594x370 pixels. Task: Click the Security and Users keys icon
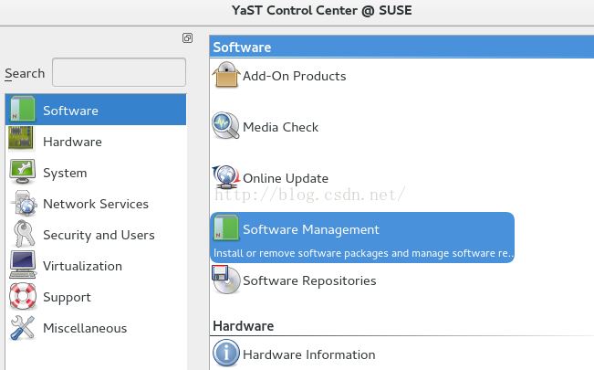[x=24, y=234]
